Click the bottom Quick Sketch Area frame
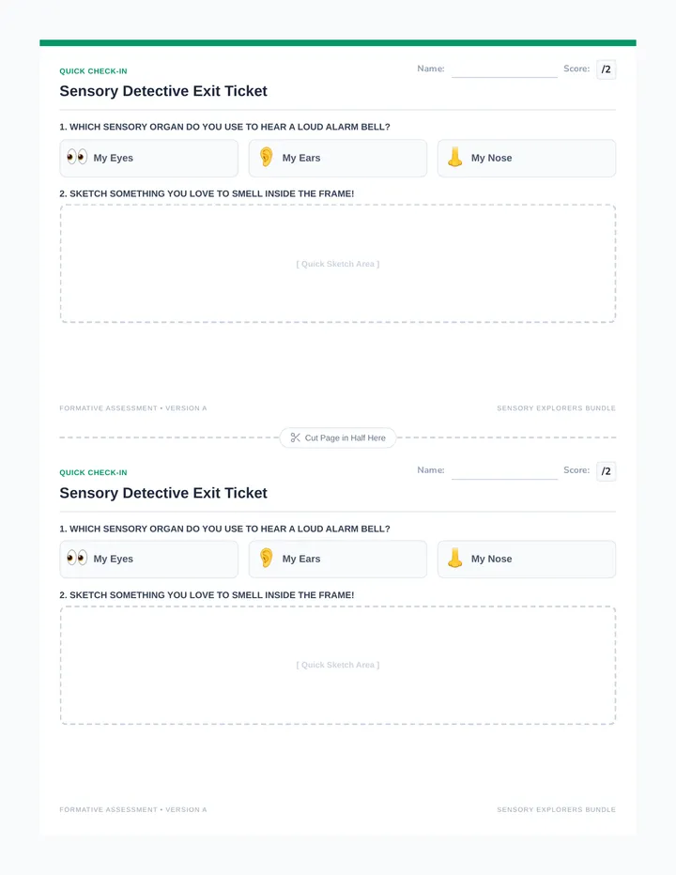 coord(338,666)
